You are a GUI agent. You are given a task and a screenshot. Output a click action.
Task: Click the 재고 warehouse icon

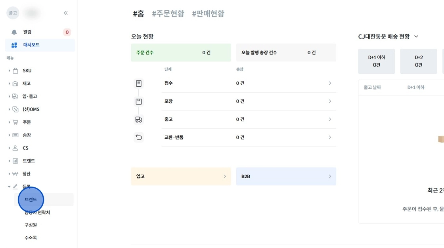(x=15, y=84)
